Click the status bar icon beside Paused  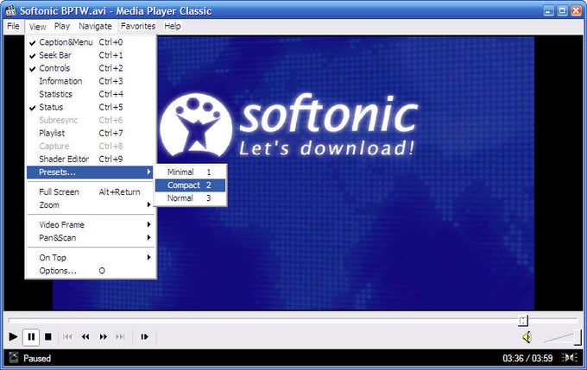click(14, 358)
